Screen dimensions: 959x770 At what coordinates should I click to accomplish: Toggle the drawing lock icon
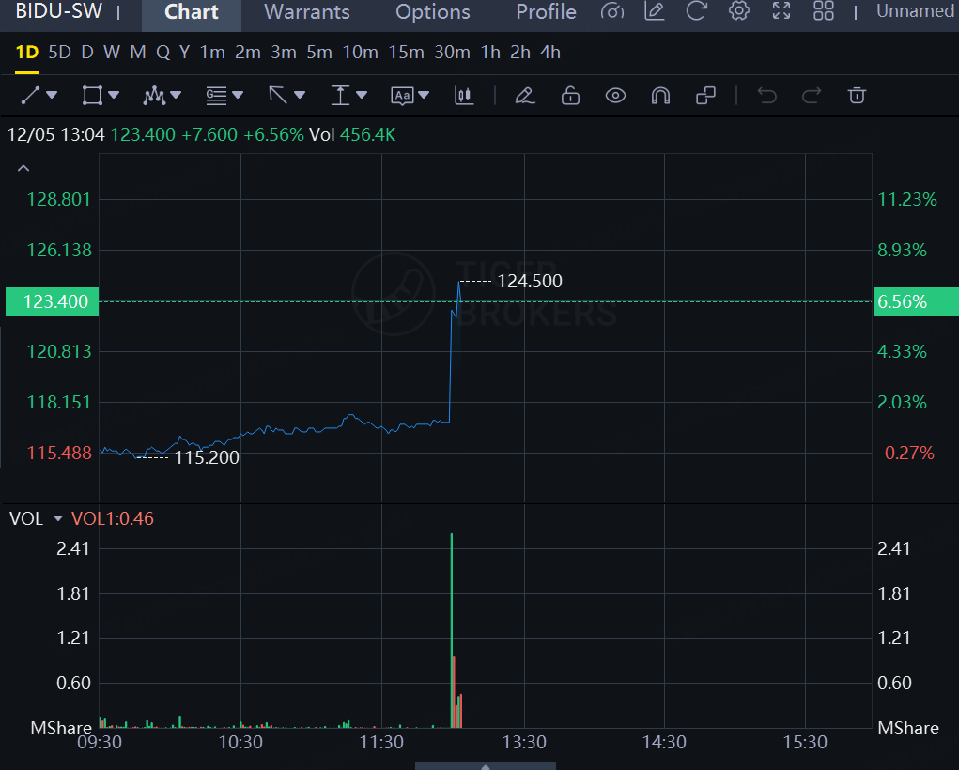(x=571, y=96)
